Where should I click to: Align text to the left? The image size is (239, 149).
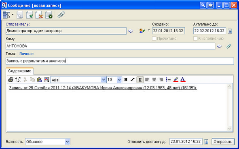click(x=147, y=79)
